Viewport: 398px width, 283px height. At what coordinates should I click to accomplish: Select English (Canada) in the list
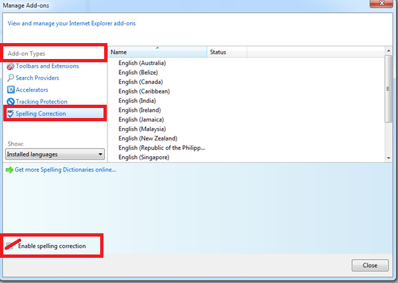click(141, 82)
